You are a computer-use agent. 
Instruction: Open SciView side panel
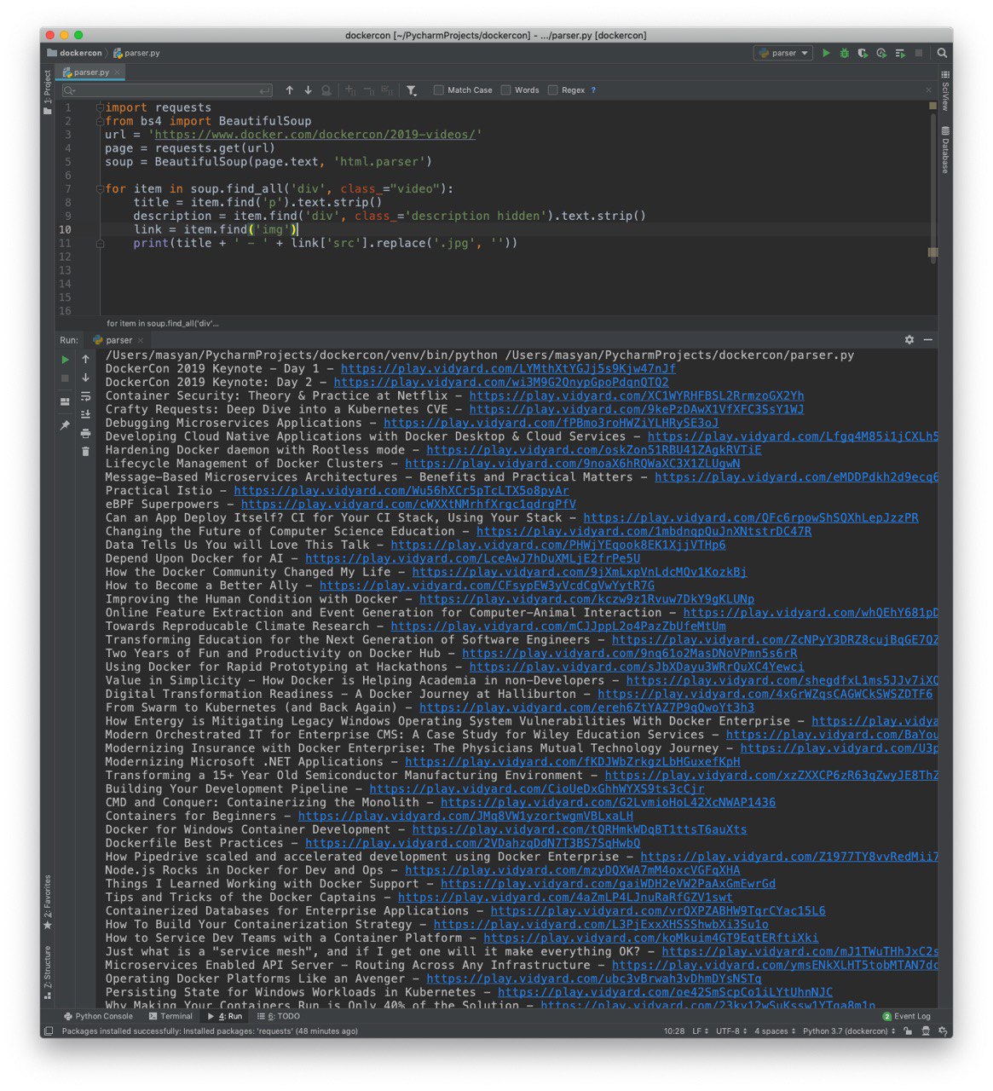point(945,89)
